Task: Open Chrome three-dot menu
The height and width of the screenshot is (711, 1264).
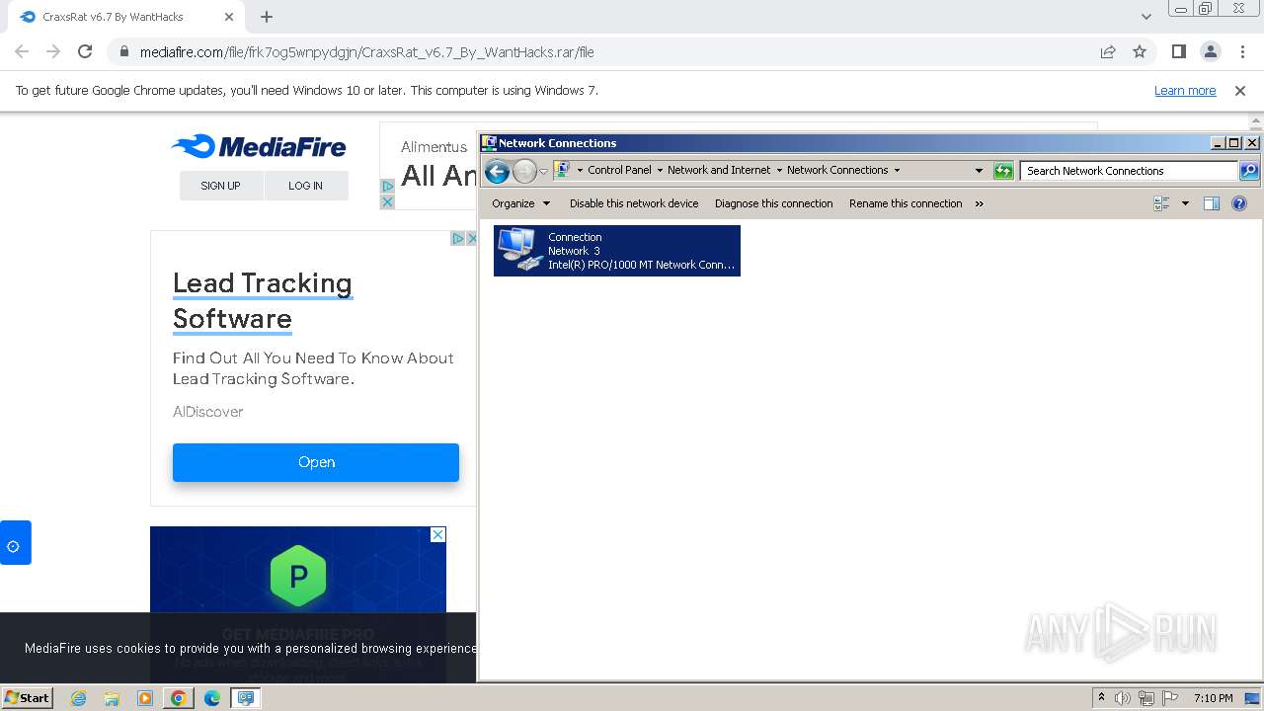Action: coord(1242,51)
